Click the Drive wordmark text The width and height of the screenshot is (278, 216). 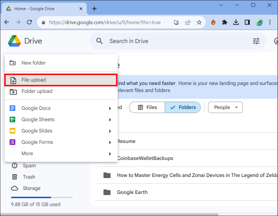pyautogui.click(x=33, y=41)
